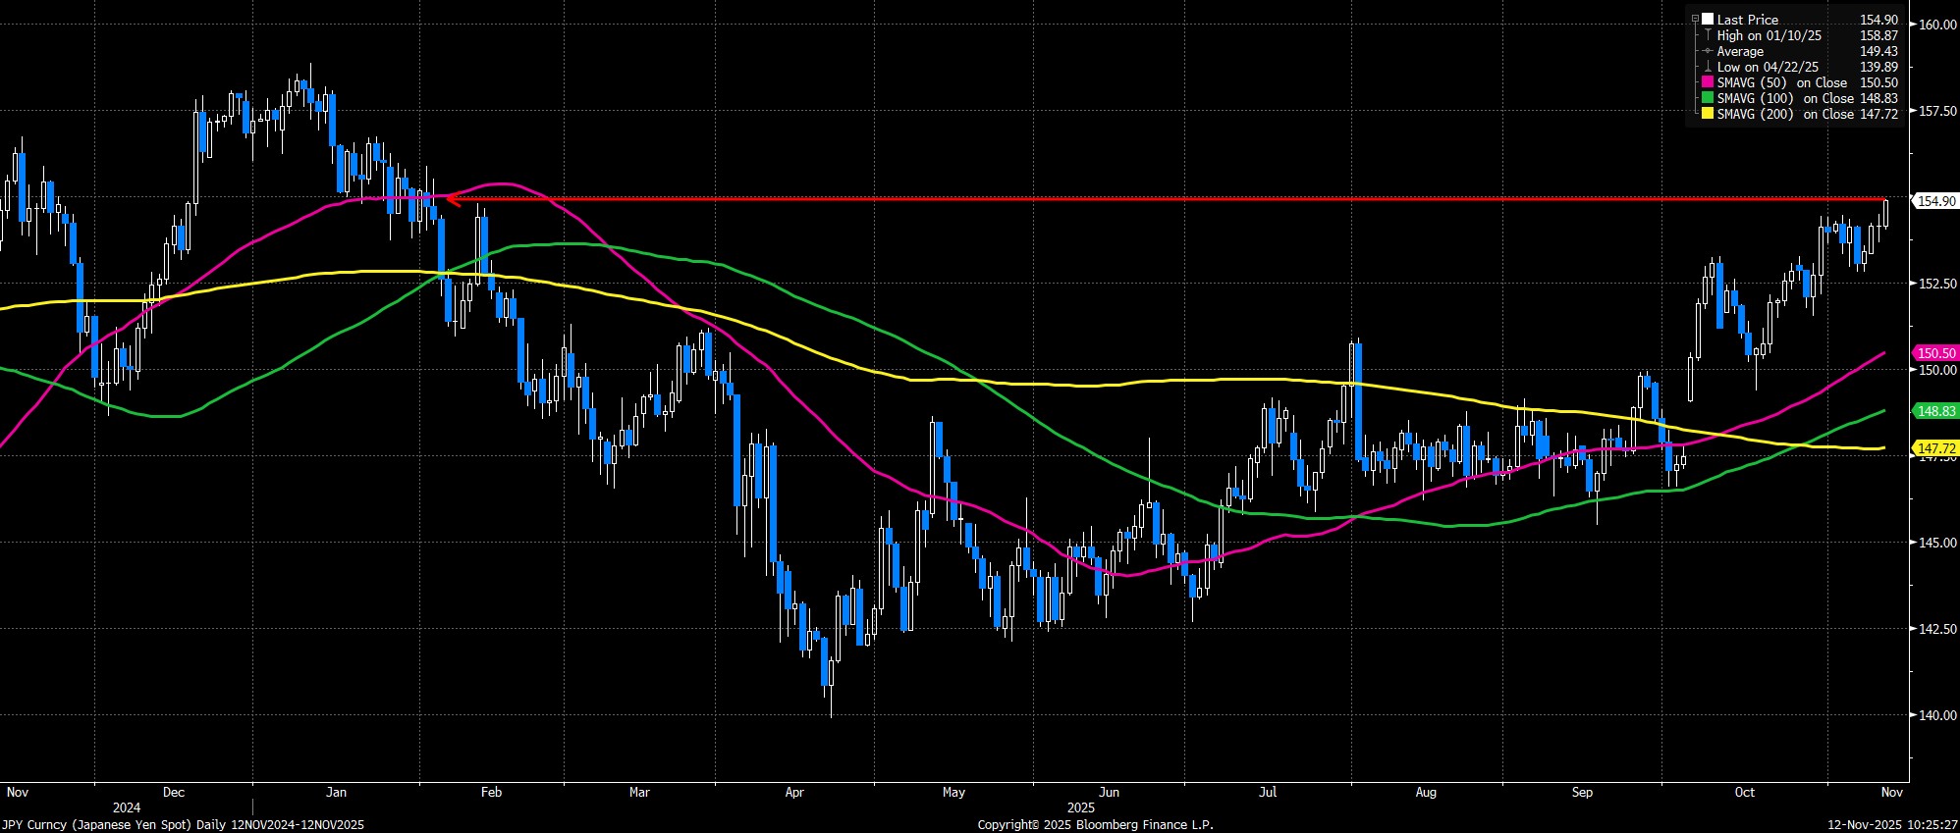Click the yellow 147.72 axis label

coord(1934,448)
